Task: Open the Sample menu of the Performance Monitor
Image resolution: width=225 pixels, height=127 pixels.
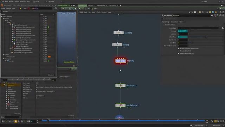Action: 8,8
